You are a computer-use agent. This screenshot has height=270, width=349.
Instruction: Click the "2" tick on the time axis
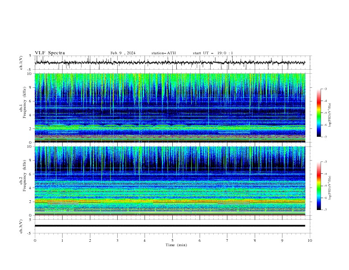[90, 240]
